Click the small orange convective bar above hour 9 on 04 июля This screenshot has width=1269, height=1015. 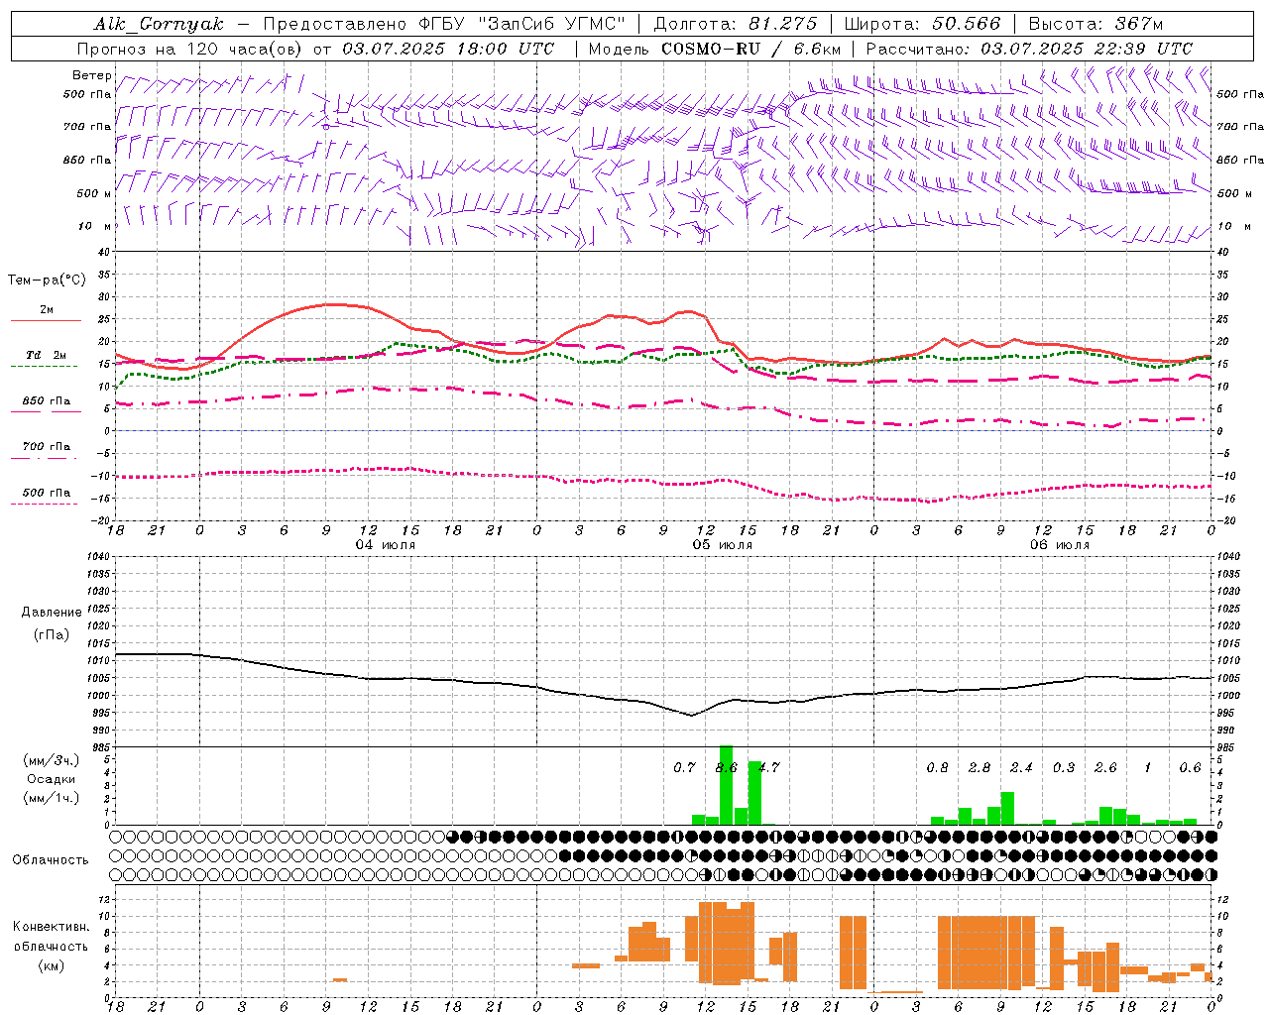340,979
